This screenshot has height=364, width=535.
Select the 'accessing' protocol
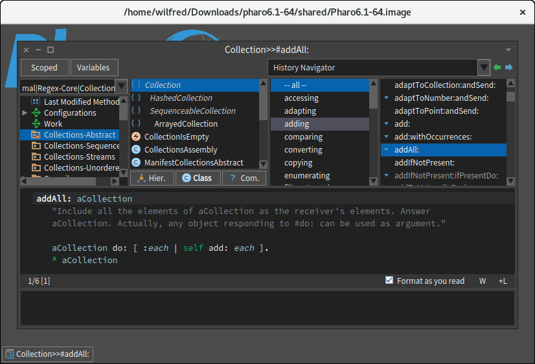tap(301, 98)
